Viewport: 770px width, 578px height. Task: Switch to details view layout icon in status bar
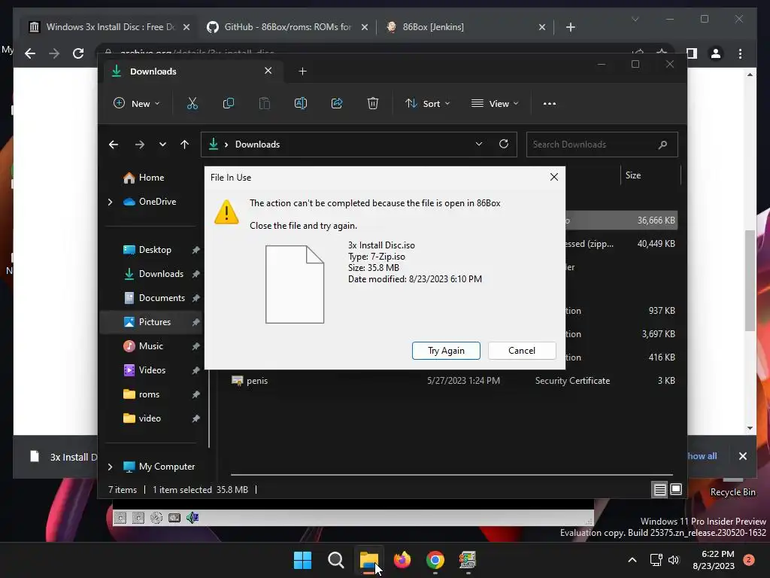tap(660, 489)
